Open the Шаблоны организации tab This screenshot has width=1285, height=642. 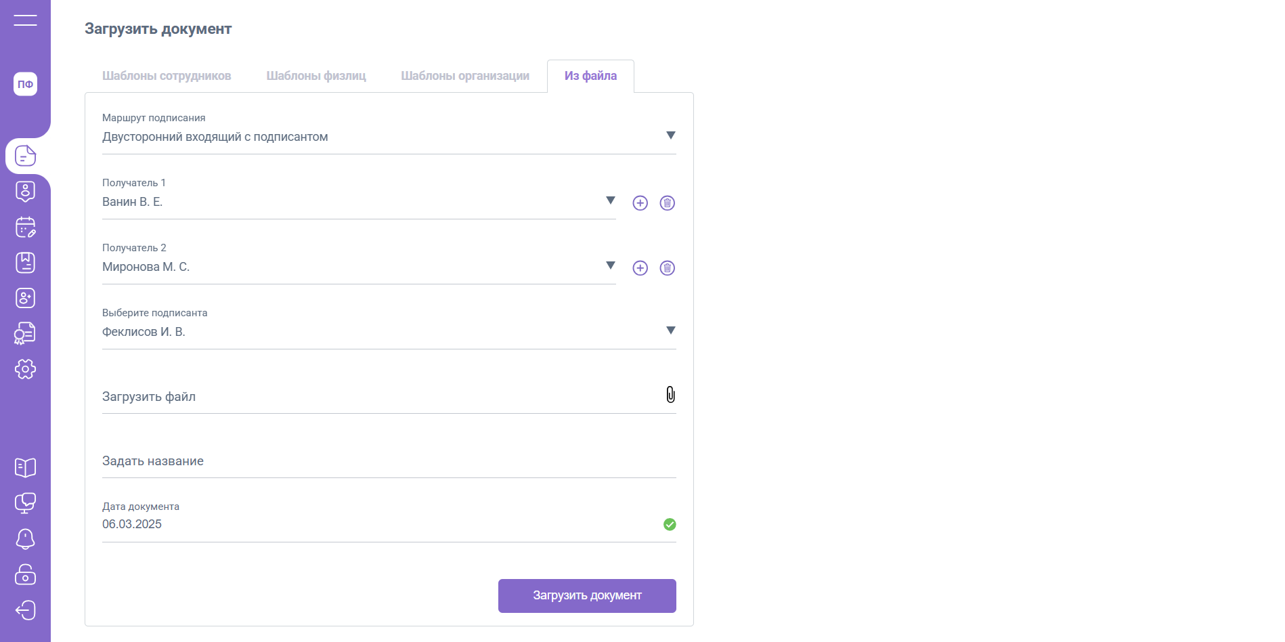465,76
